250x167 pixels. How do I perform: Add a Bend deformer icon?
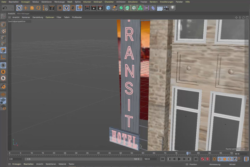[x=153, y=8]
